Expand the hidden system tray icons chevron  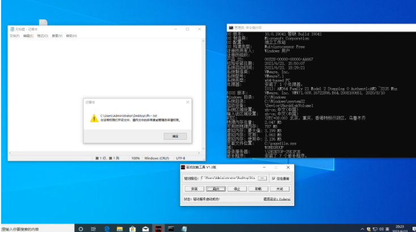click(x=362, y=229)
